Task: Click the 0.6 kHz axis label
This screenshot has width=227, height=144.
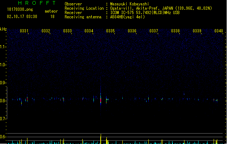Action: [x=3, y=137]
